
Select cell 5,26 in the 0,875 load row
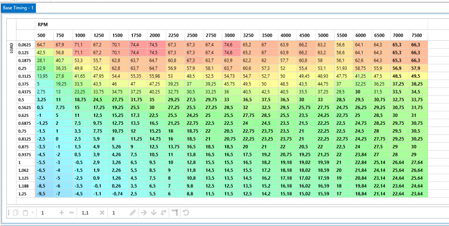click(119, 147)
